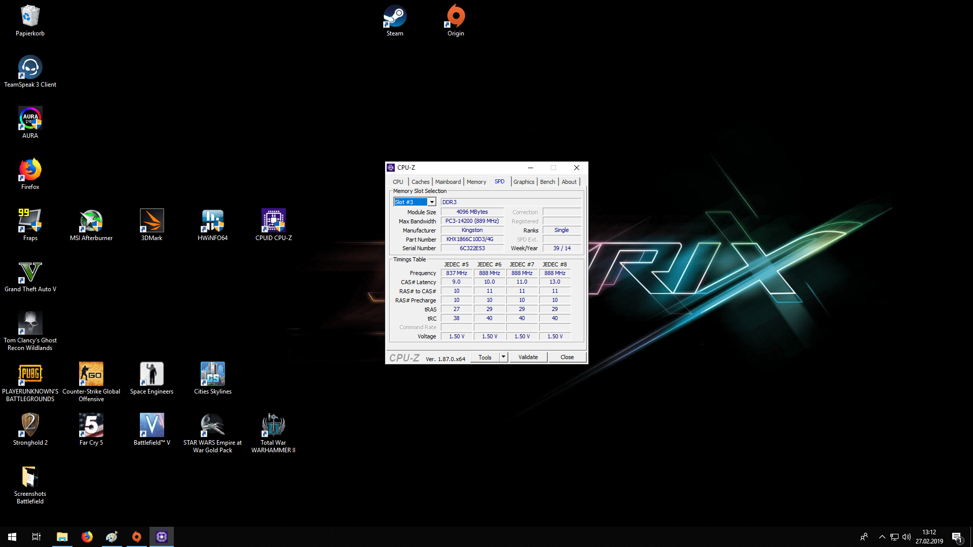This screenshot has height=547, width=973.
Task: Open the Bench tab
Action: pyautogui.click(x=547, y=182)
